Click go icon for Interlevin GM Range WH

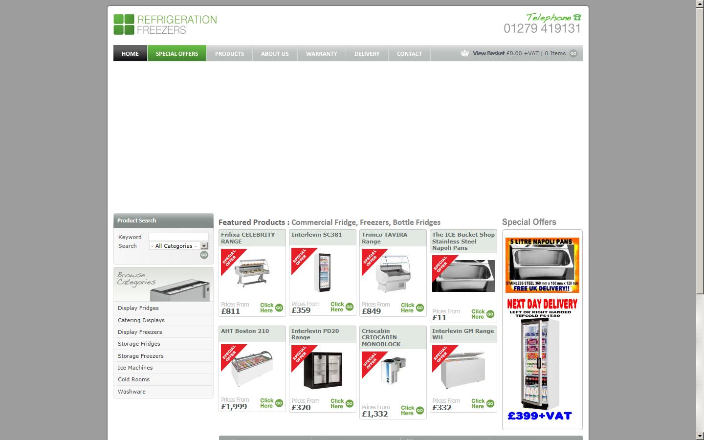click(x=490, y=403)
